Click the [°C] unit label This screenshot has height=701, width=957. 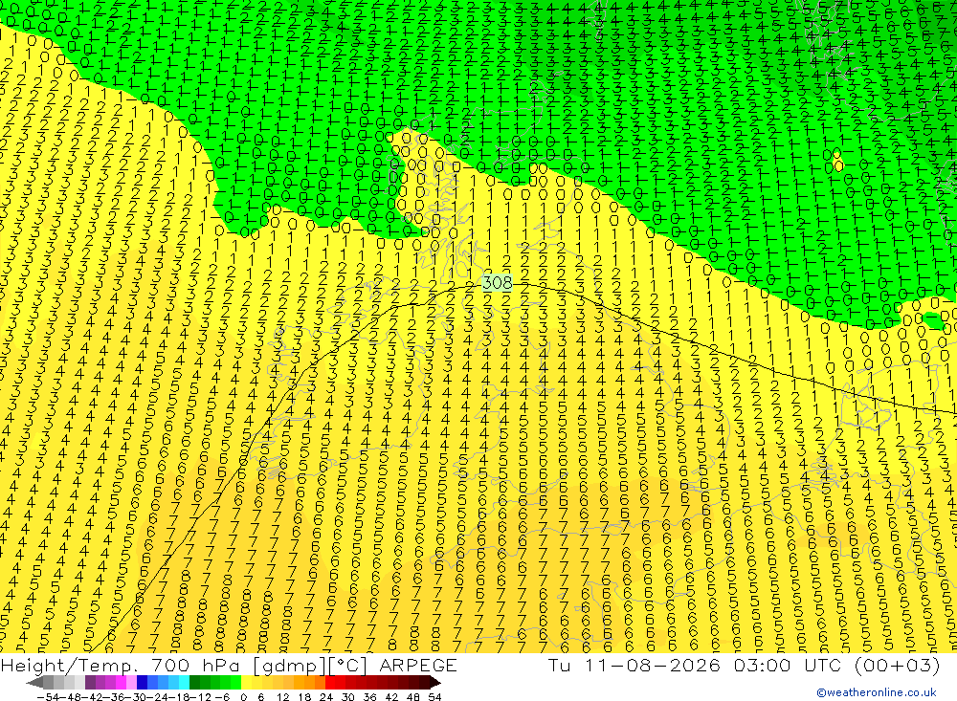coord(347,666)
